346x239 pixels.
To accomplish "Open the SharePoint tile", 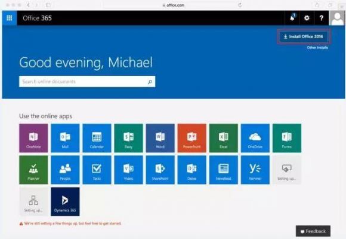I will (x=160, y=170).
